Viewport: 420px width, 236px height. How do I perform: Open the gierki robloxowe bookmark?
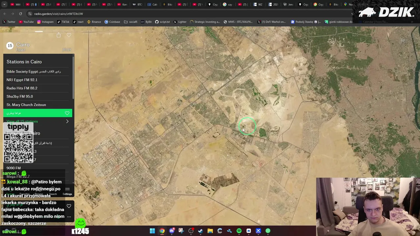339,22
